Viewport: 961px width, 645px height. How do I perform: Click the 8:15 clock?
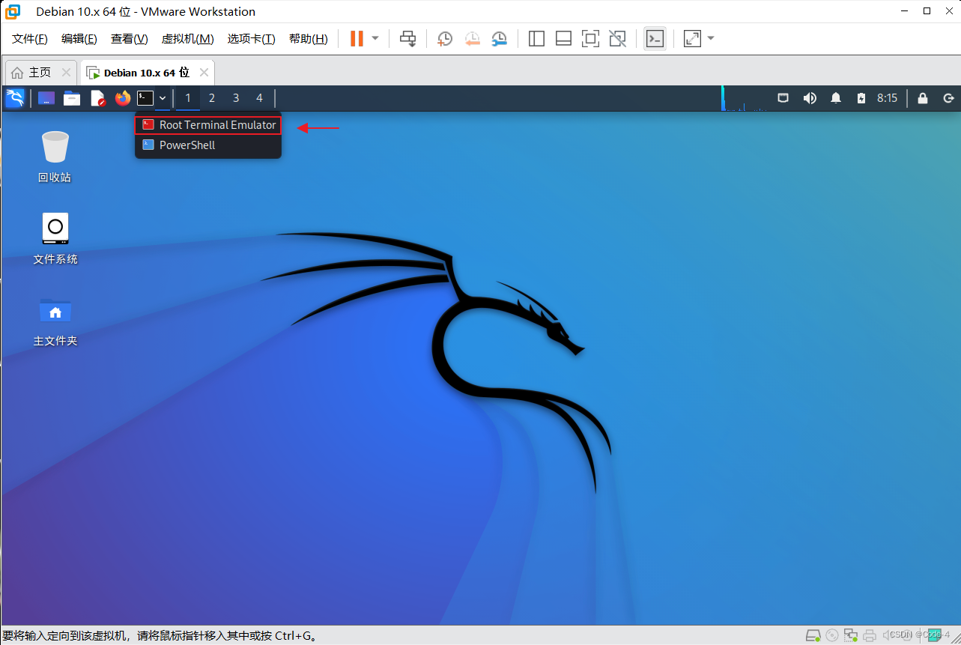pos(887,98)
